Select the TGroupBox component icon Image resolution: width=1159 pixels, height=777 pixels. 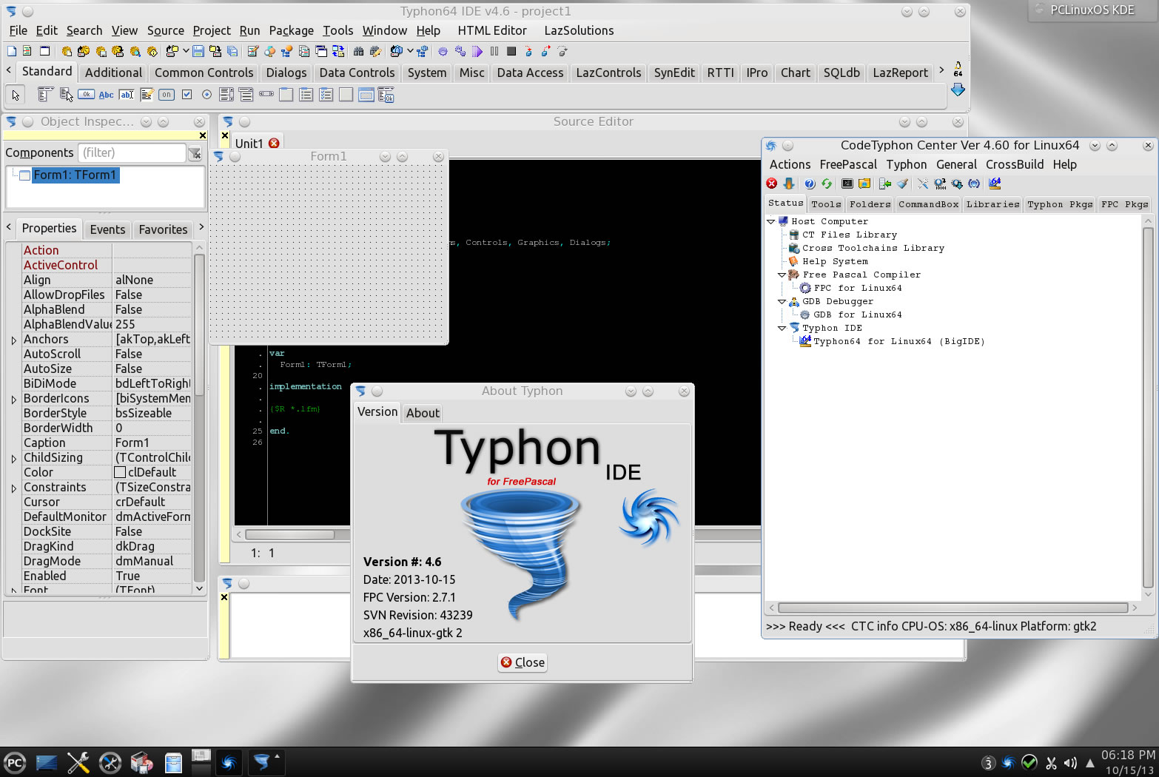click(286, 95)
